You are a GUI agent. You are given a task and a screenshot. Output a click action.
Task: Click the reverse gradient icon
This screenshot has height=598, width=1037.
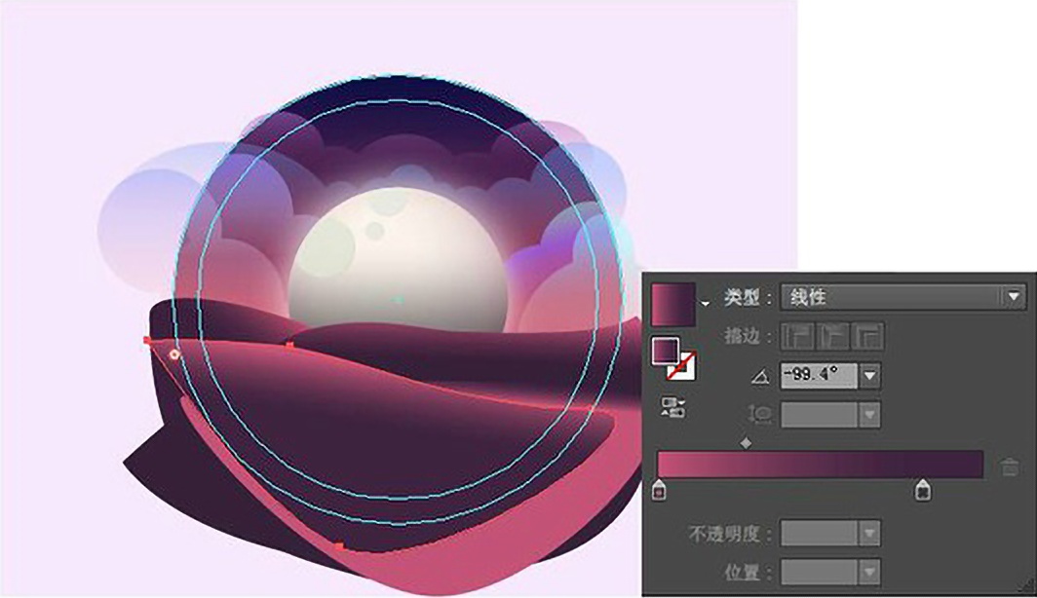coord(672,405)
